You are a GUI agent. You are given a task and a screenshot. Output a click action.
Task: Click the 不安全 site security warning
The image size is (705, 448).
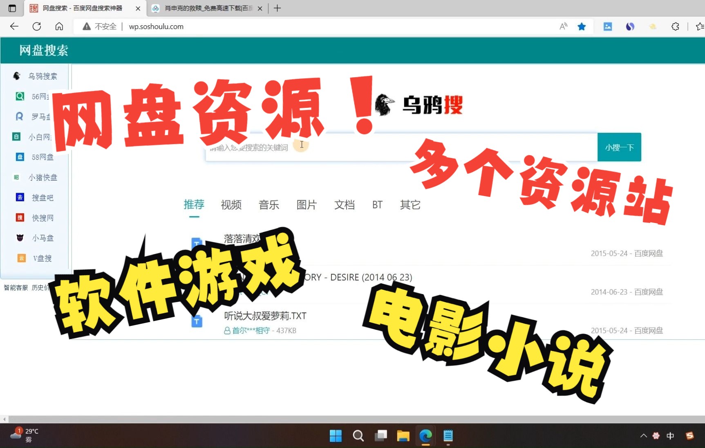100,27
